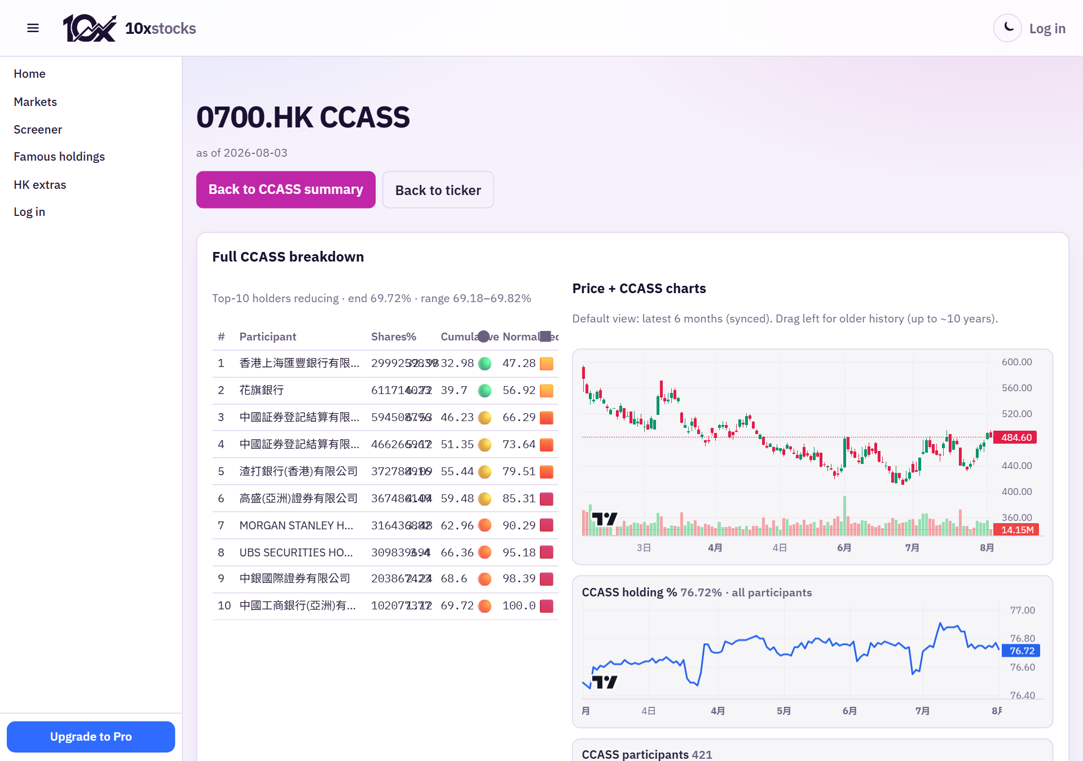Viewport: 1083px width, 761px height.
Task: Select participant 中銀國際證券有限公司
Action: pyautogui.click(x=294, y=579)
